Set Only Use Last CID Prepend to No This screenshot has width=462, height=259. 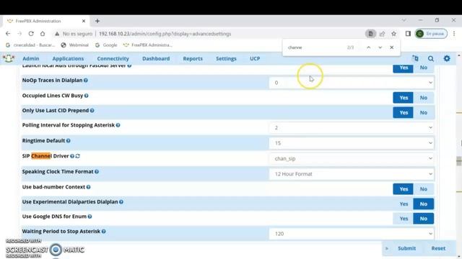click(424, 112)
